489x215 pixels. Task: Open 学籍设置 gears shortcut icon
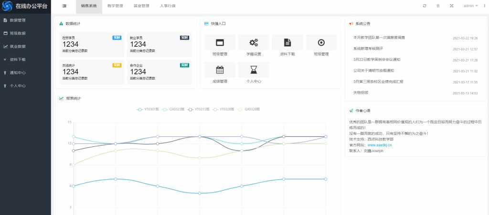[x=254, y=42]
